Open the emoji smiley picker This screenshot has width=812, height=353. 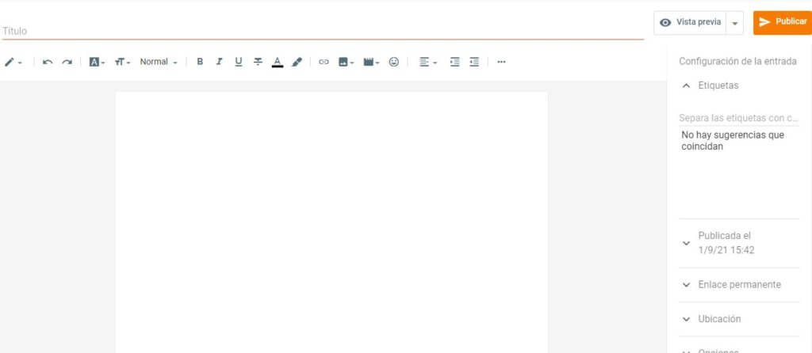(x=393, y=62)
